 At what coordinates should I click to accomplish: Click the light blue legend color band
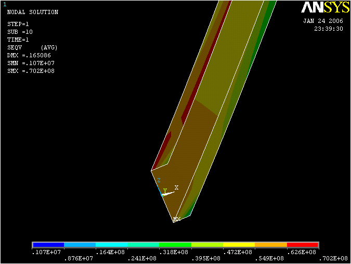80,245
